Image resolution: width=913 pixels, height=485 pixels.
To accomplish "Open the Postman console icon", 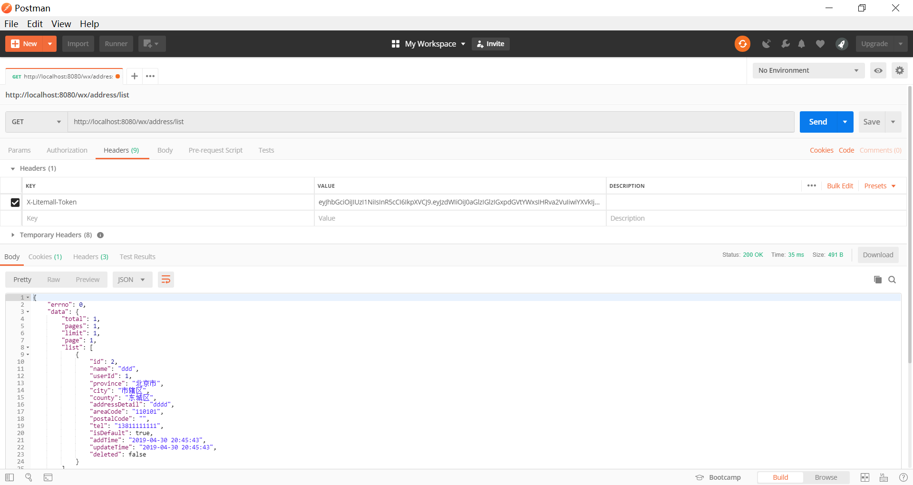I will point(48,477).
